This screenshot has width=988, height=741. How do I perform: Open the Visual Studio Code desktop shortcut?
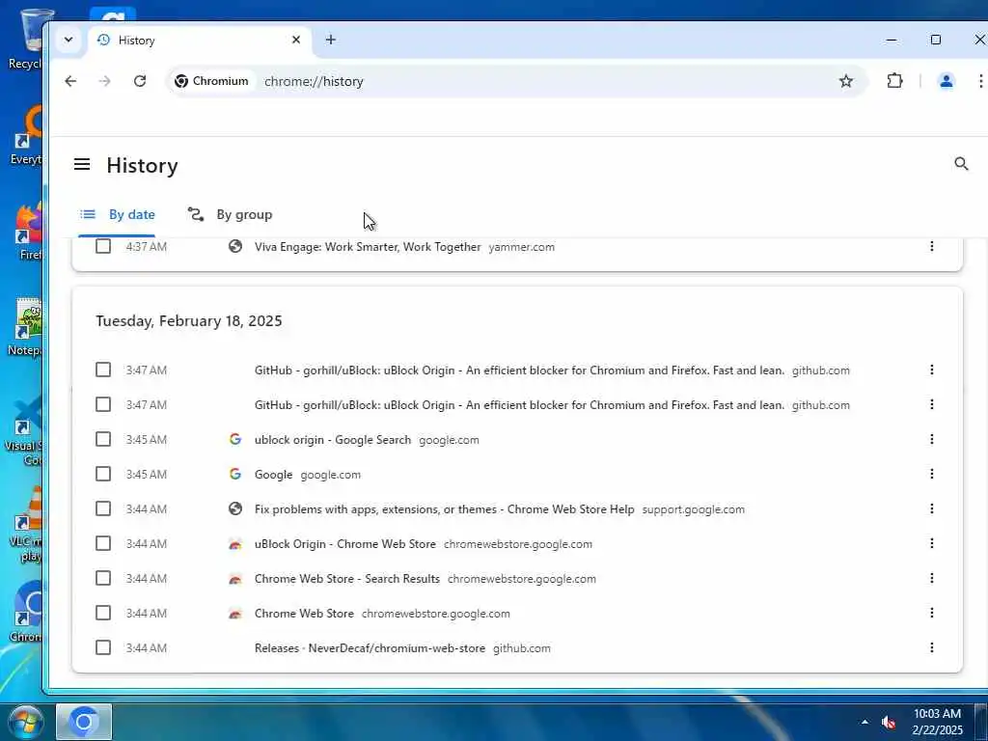[x=25, y=431]
